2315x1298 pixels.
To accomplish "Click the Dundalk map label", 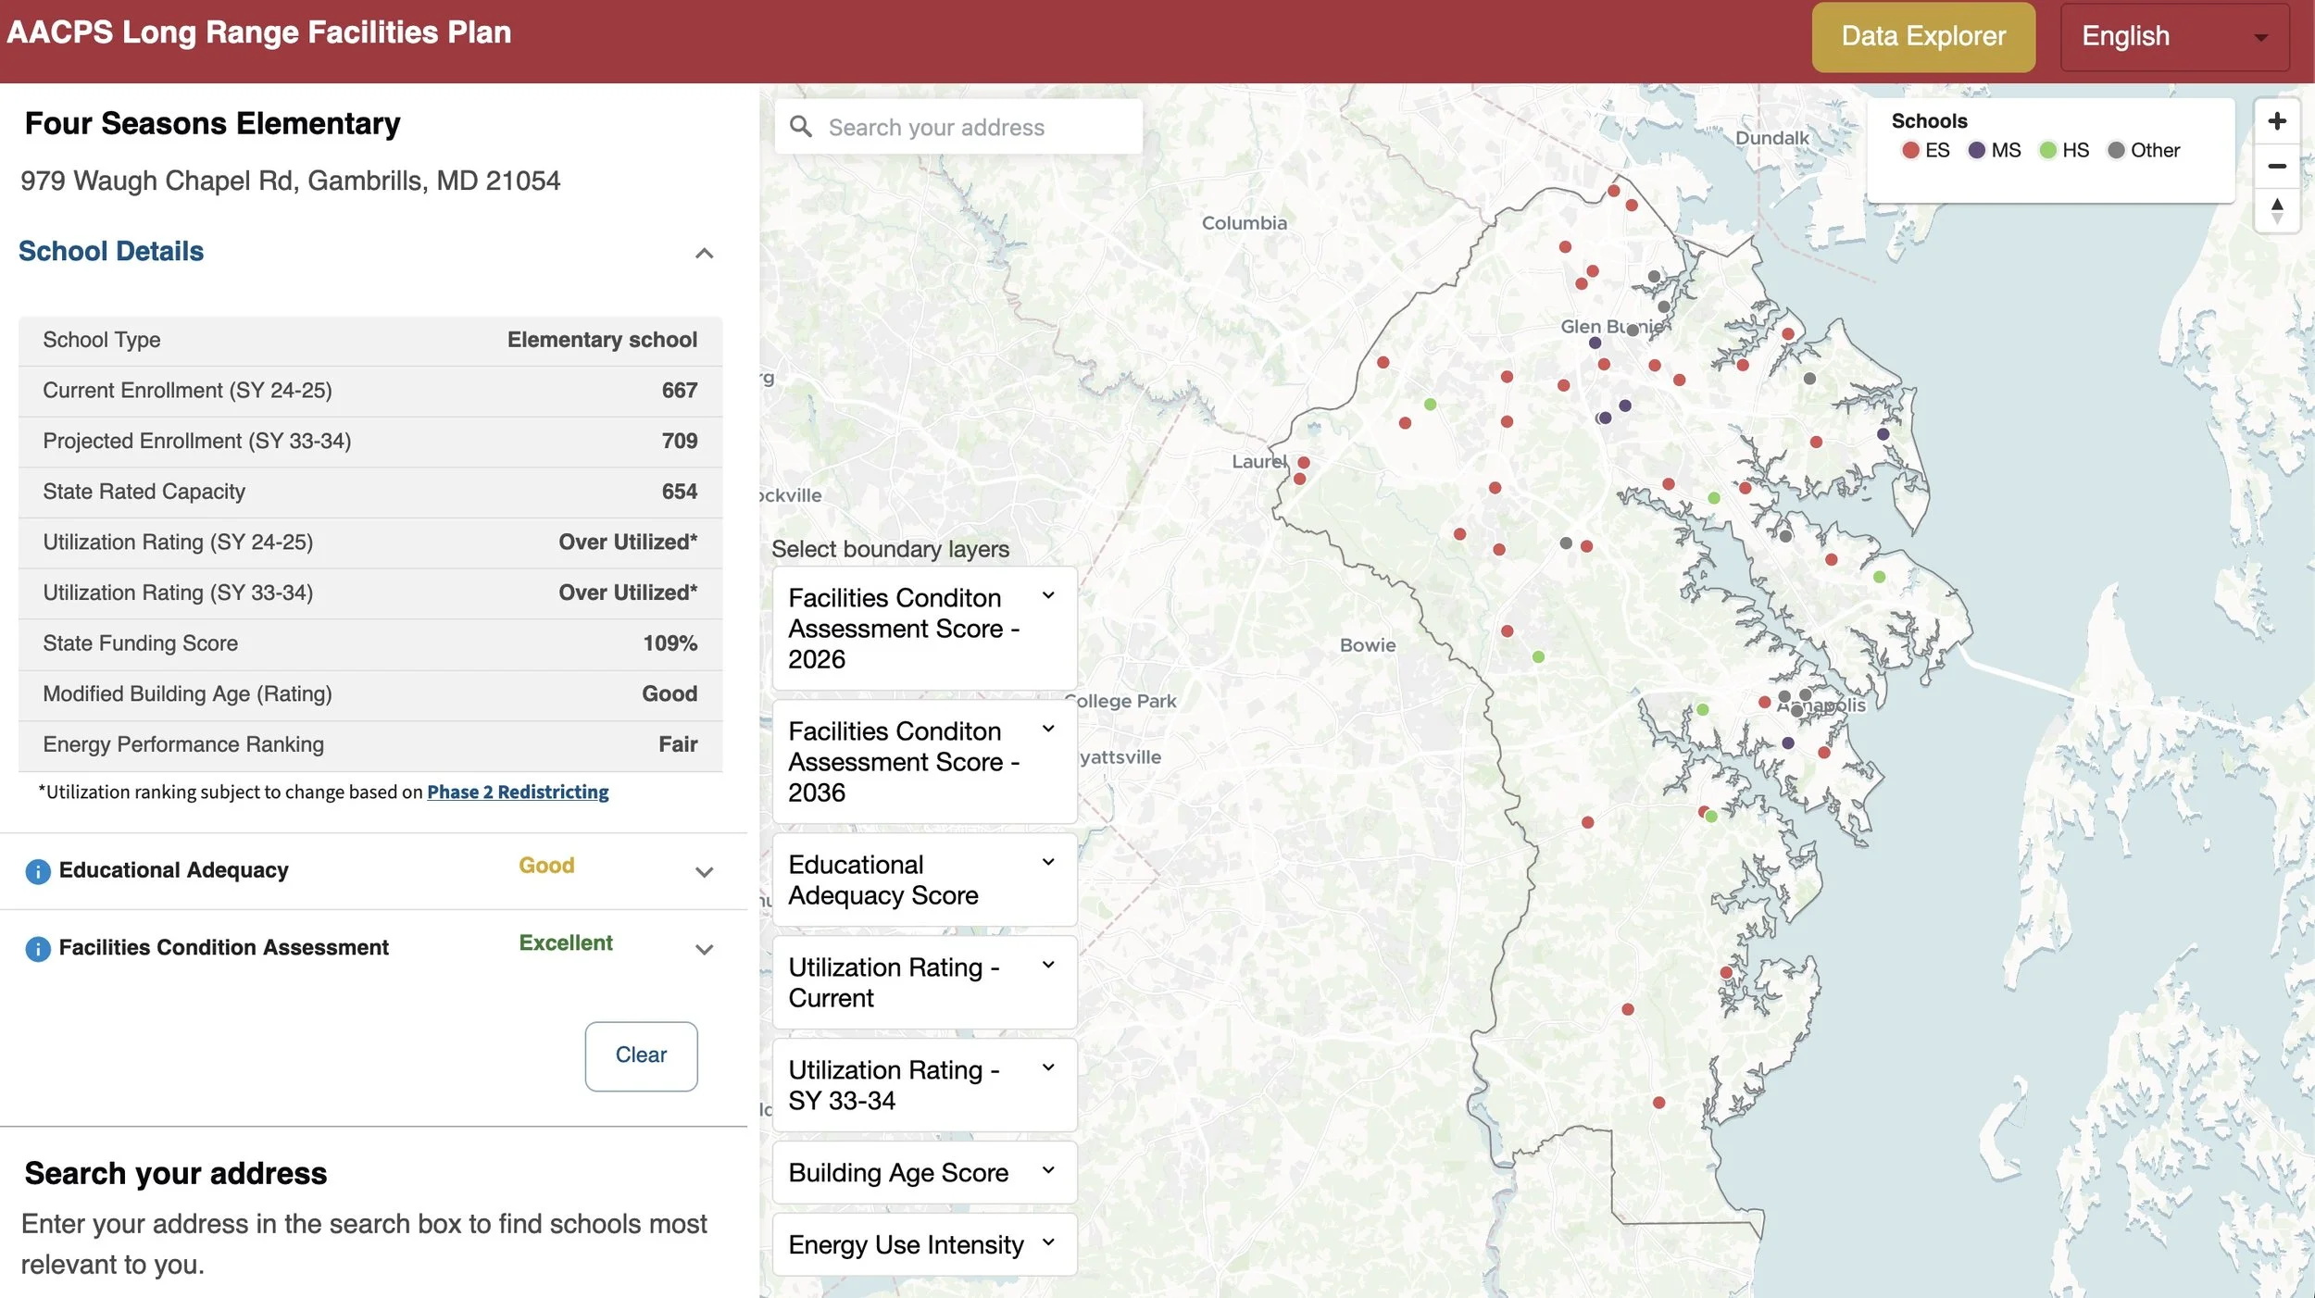I will click(x=1771, y=138).
